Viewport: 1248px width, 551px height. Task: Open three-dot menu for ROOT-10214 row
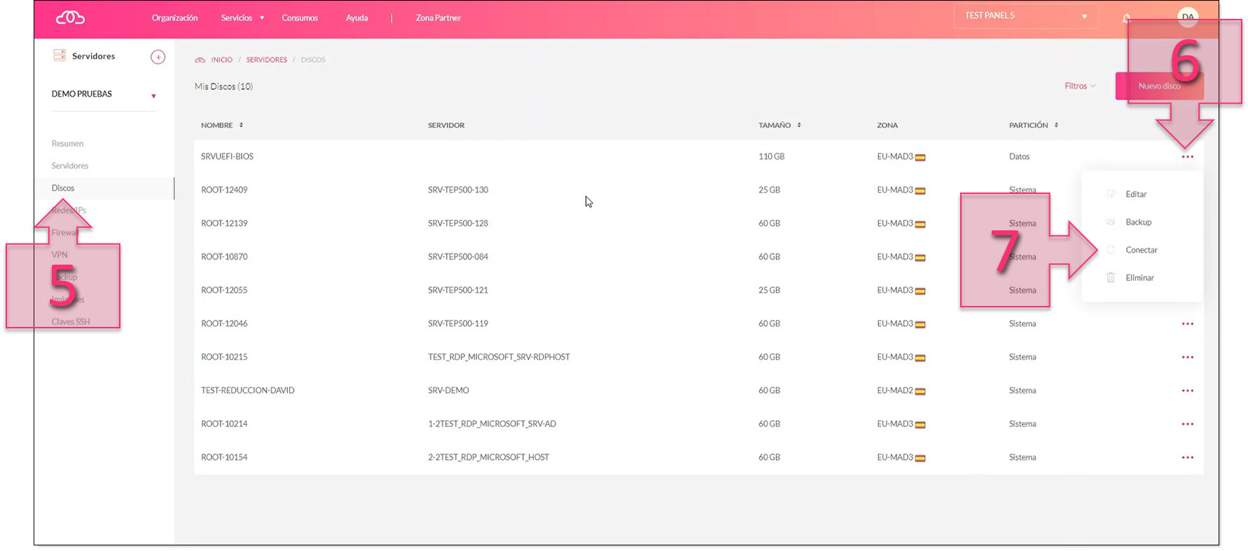[1187, 424]
